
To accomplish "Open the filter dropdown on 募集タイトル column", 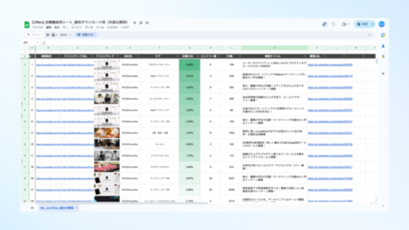I will click(x=304, y=56).
